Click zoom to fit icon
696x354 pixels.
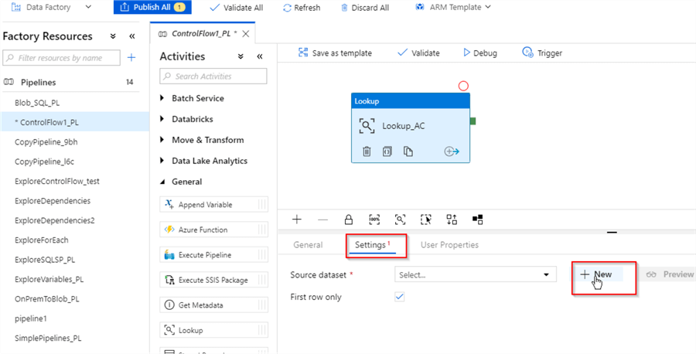pos(400,220)
